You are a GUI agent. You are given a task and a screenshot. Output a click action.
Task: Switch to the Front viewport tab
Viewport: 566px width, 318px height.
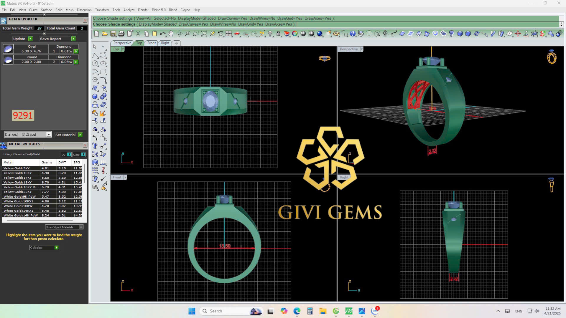click(152, 43)
